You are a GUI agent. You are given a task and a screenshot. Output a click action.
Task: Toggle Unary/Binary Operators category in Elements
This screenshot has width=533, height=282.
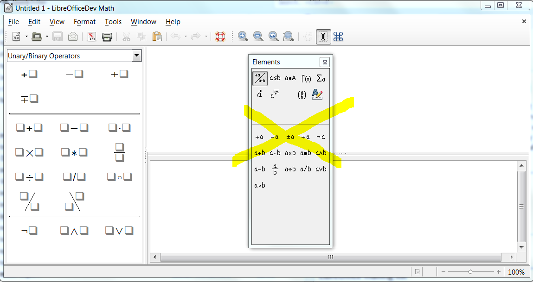(260, 78)
